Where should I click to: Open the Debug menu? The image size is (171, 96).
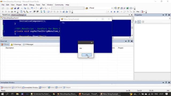32,5
